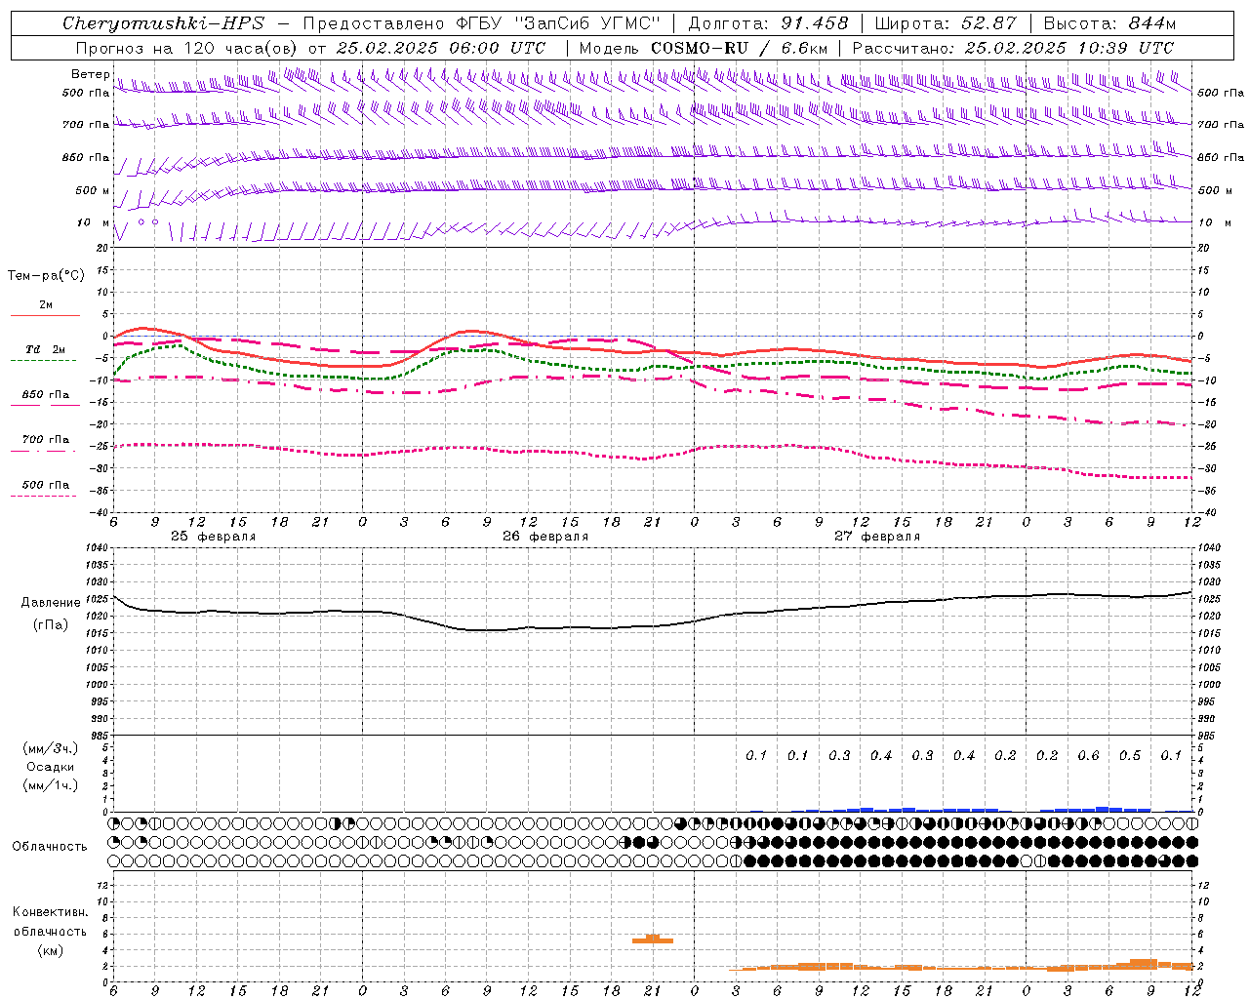Click the 0.6 three-hour precipitation value
The width and height of the screenshot is (1249, 999).
tap(1088, 756)
